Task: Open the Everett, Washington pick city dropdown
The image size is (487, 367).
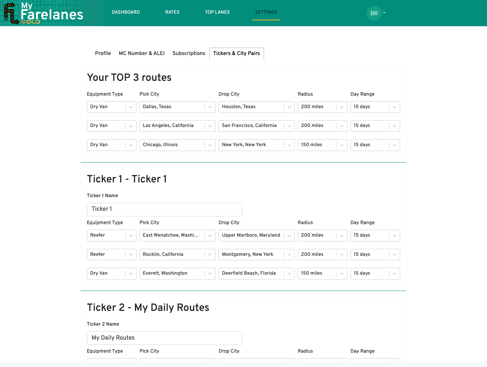Action: pyautogui.click(x=177, y=273)
